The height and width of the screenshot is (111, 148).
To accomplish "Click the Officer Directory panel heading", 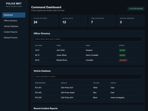I will point(42,34).
